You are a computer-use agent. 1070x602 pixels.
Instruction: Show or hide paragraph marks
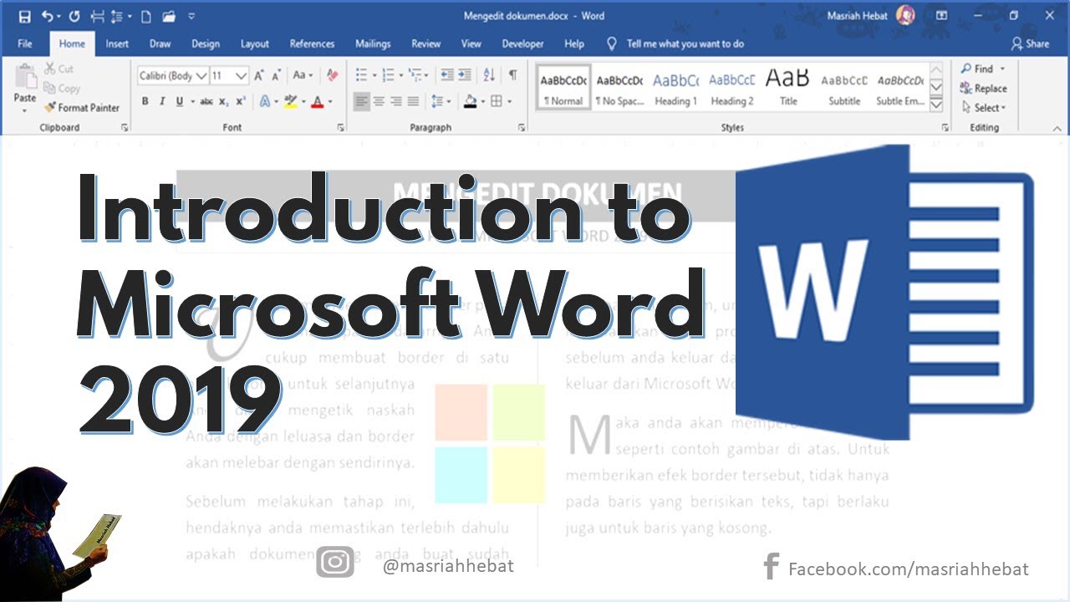(x=512, y=75)
